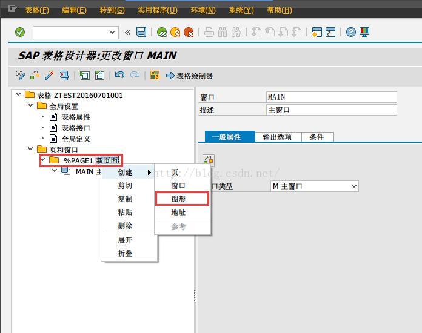
Task: Open the 编辑(E) menu
Action: click(x=75, y=10)
